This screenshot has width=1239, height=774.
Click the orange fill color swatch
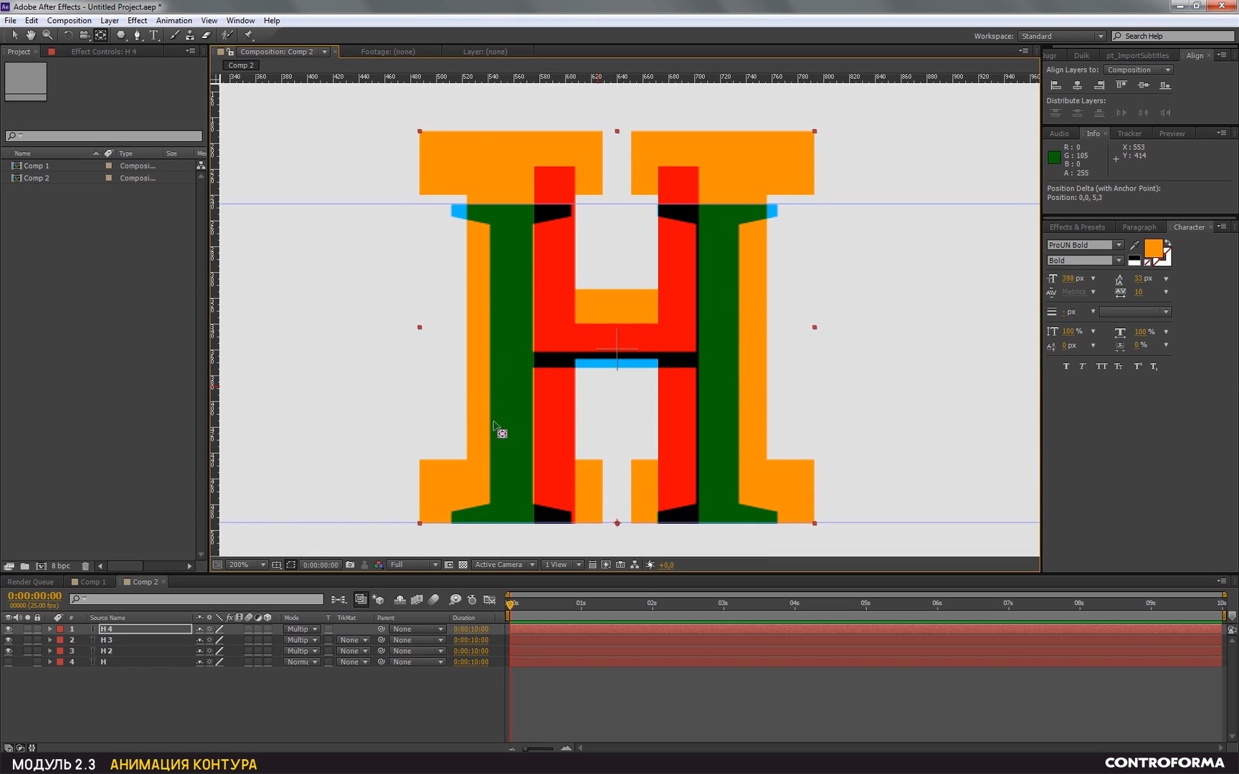(1153, 248)
